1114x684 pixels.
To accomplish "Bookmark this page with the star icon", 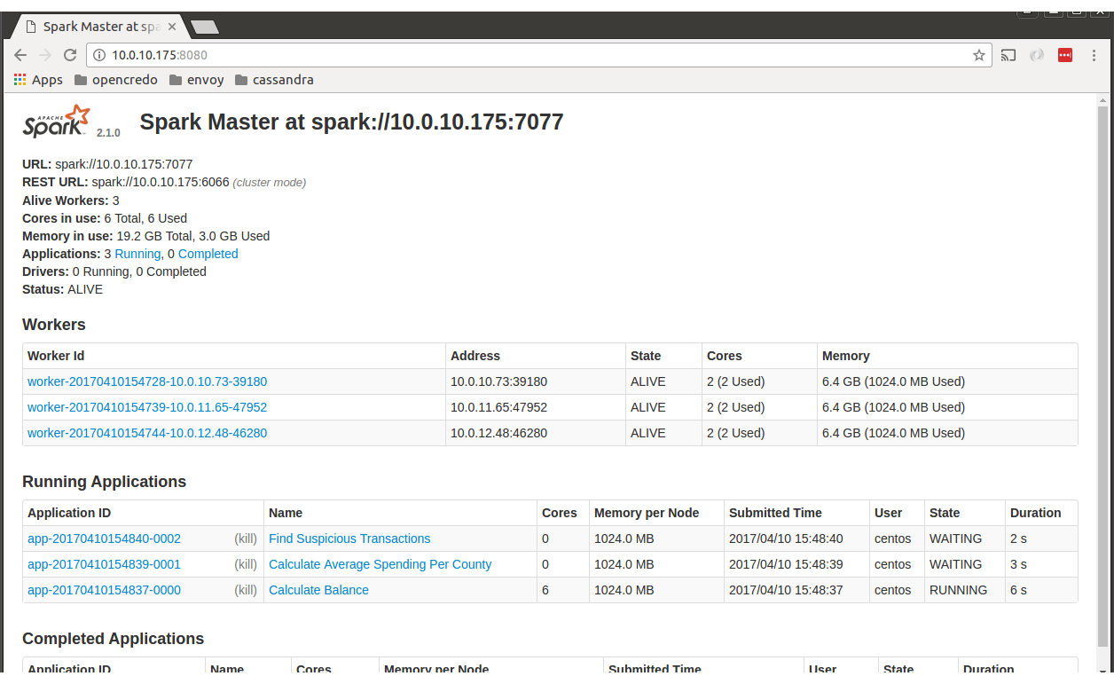I will coord(979,55).
